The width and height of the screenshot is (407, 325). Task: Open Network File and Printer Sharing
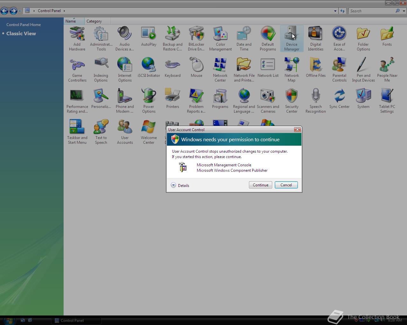244,70
